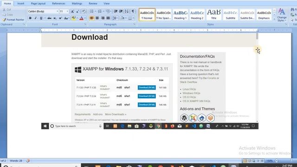This screenshot has height=167, width=297.
Task: Apply the Title style
Action: tap(213, 14)
